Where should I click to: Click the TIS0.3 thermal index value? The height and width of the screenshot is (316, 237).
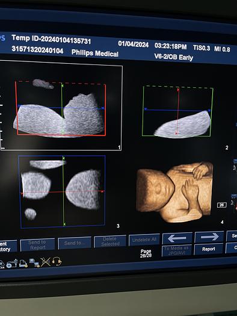[202, 48]
